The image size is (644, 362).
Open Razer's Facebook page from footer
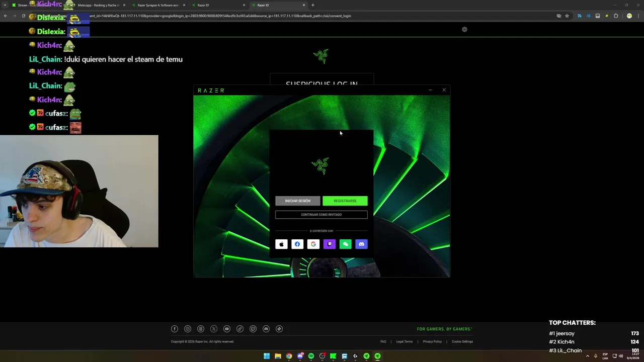pyautogui.click(x=175, y=329)
